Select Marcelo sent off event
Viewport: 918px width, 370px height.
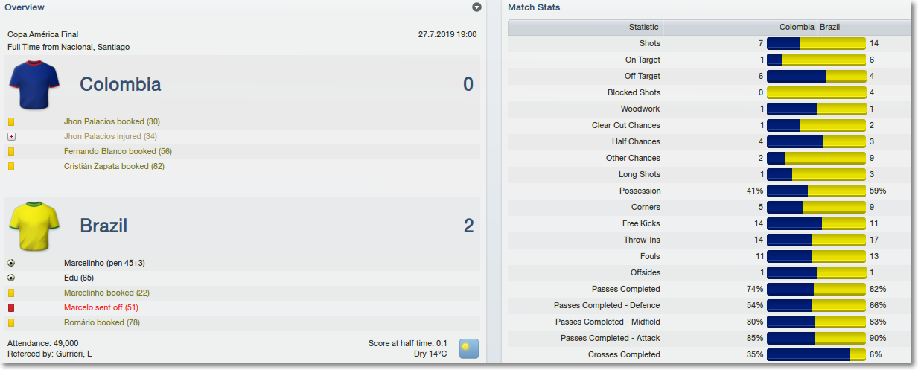click(x=101, y=307)
